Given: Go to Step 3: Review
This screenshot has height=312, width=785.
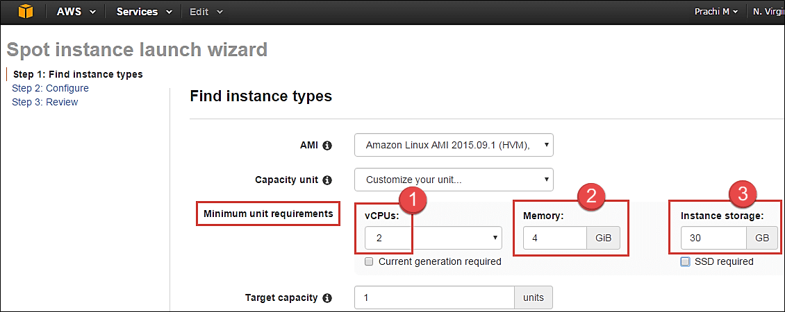Looking at the screenshot, I should click(44, 102).
